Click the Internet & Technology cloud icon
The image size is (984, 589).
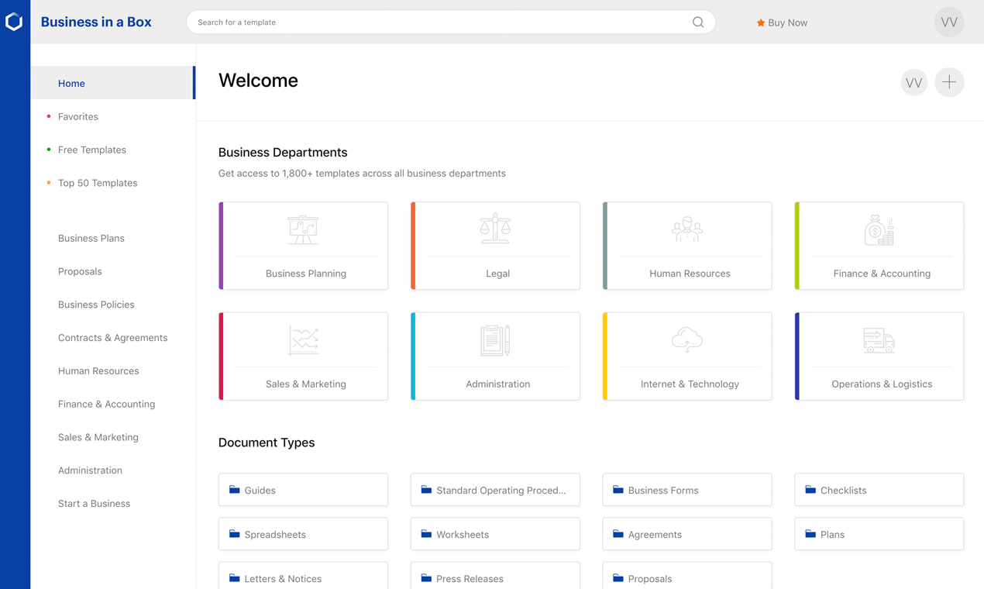tap(687, 340)
